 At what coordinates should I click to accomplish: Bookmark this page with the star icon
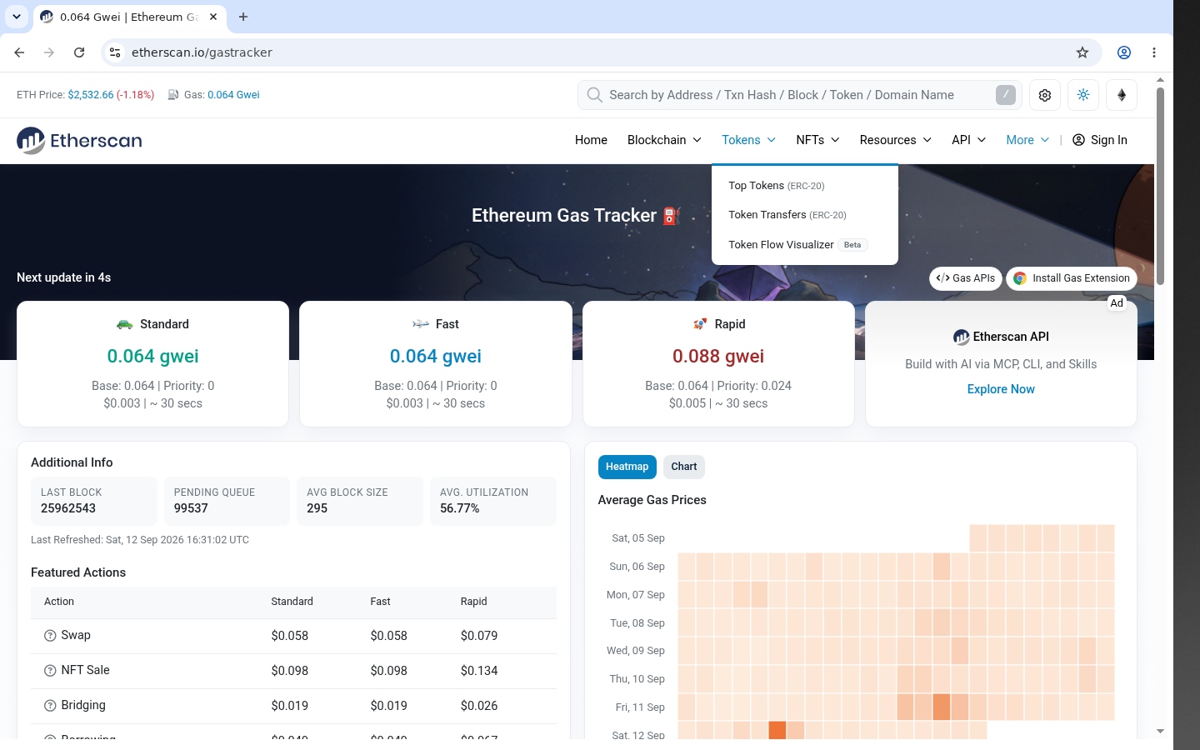(1082, 52)
